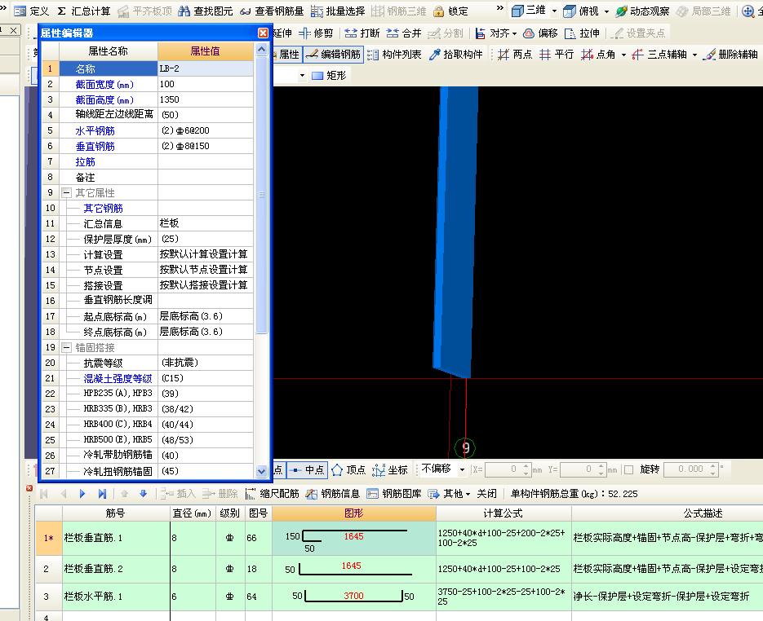Open 点角 dropdown arrow
Image resolution: width=763 pixels, height=621 pixels.
pos(623,55)
